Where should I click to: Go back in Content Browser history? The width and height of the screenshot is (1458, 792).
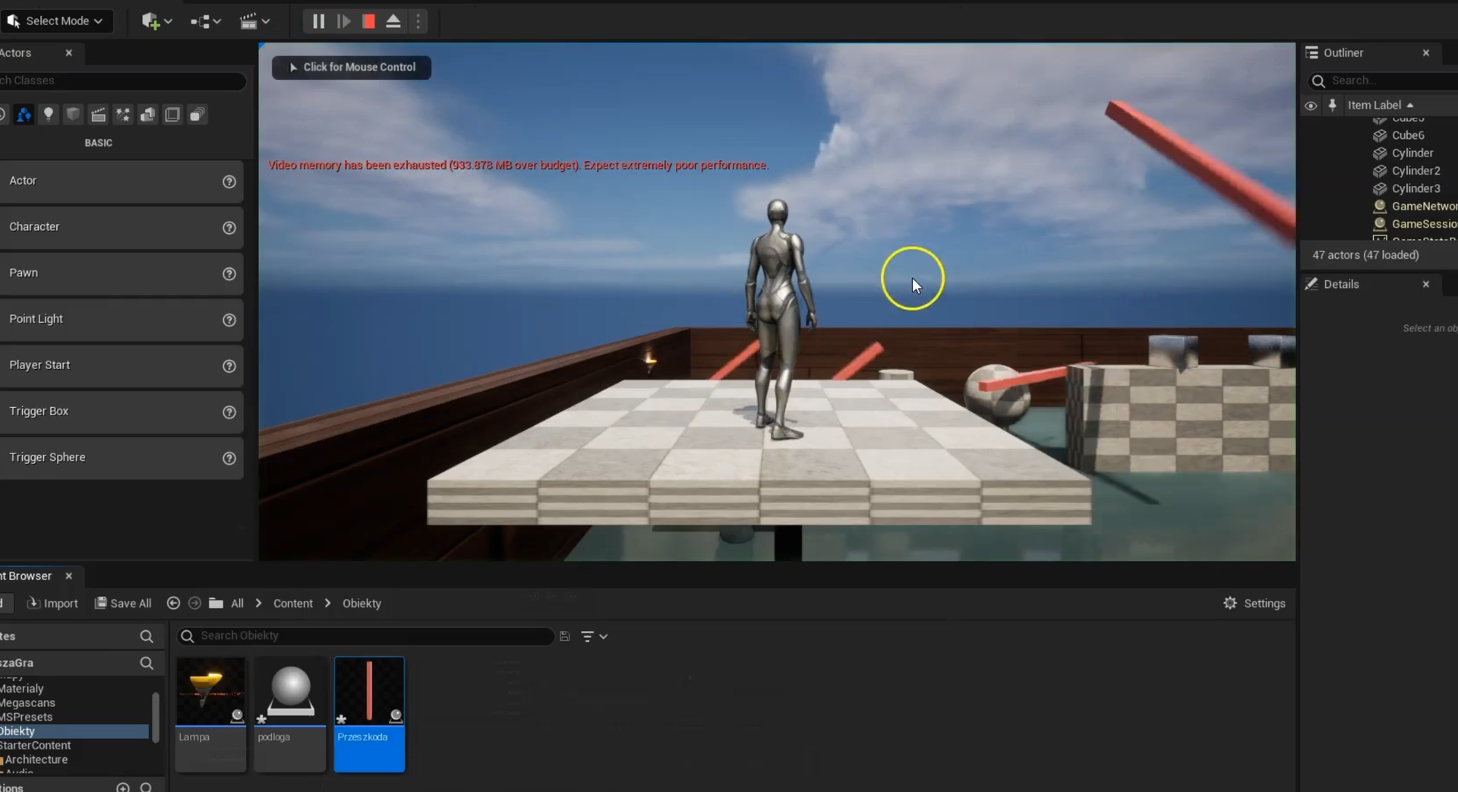(173, 603)
